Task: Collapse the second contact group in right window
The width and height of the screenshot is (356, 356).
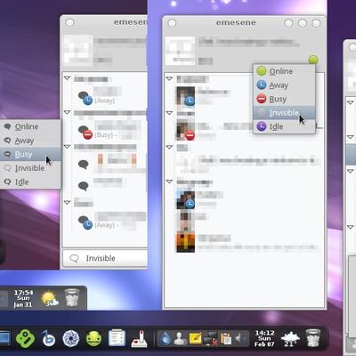Action: tap(169, 113)
